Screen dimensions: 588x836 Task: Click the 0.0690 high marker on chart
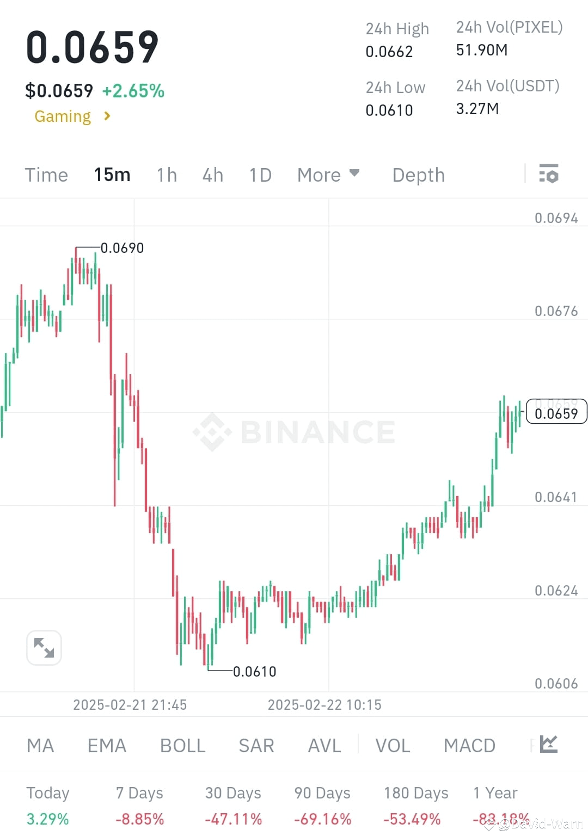(122, 247)
